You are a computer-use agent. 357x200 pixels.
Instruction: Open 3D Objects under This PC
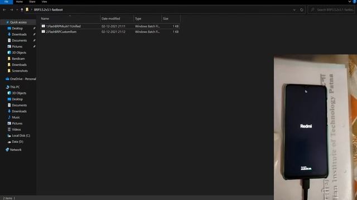click(x=19, y=93)
